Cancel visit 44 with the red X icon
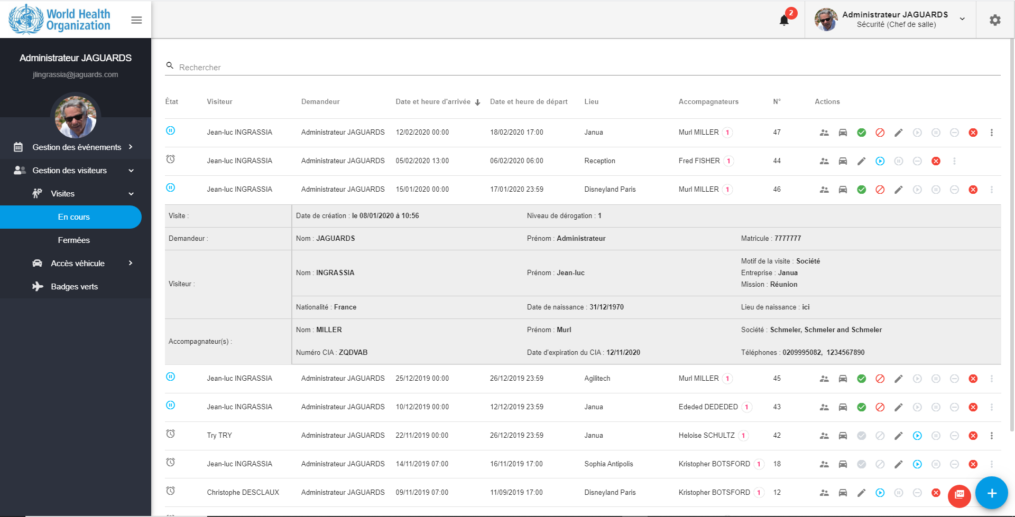This screenshot has width=1015, height=517. 936,161
